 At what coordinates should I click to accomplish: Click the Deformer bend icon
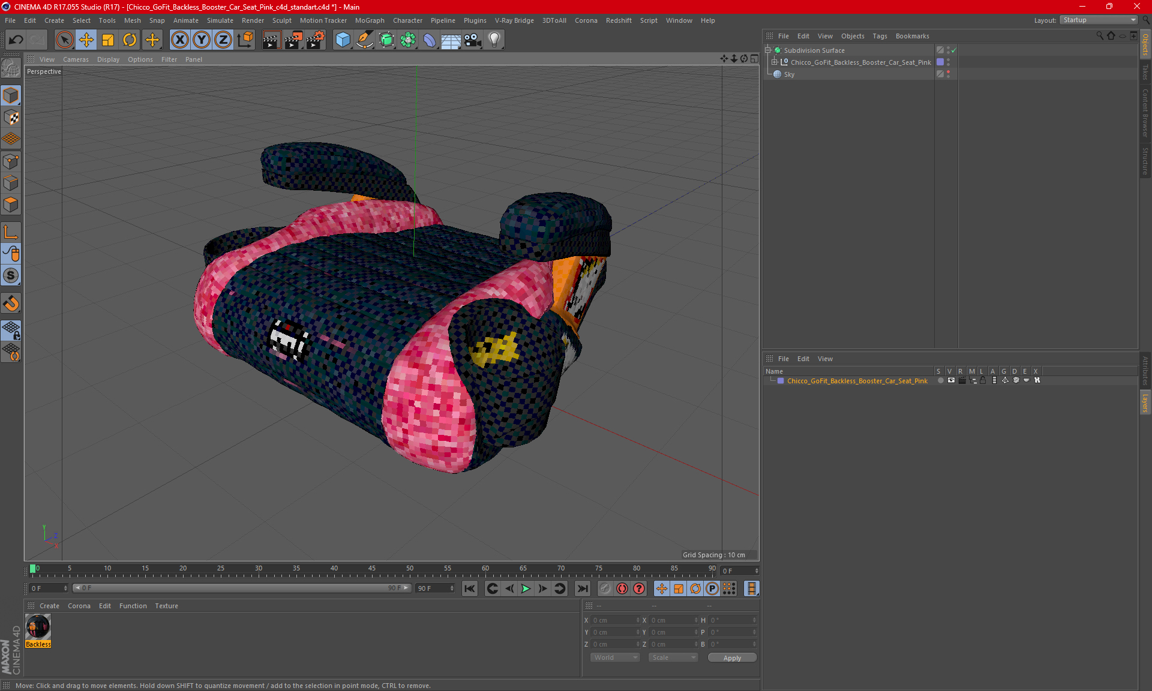(x=430, y=40)
